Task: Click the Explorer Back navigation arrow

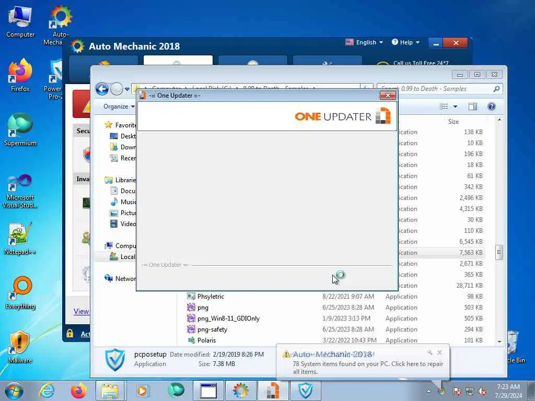Action: [x=102, y=89]
